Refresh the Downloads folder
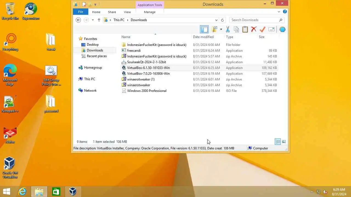Viewport: 351px width, 197px height. point(222,20)
